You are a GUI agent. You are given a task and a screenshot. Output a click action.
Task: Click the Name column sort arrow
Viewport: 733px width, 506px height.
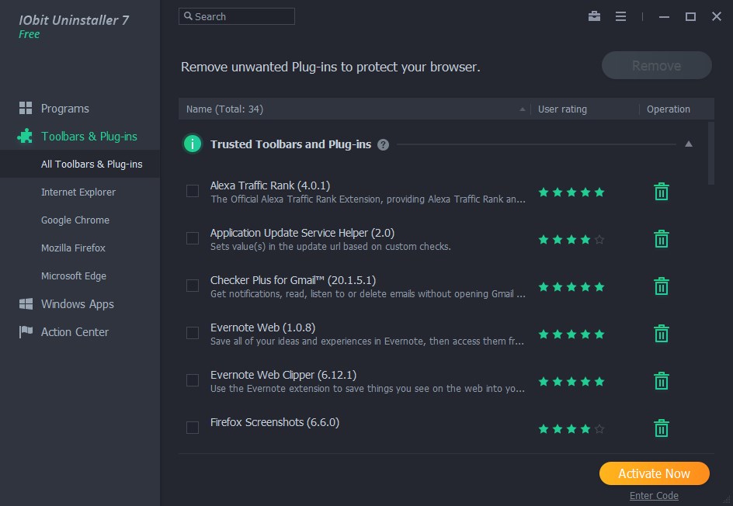click(522, 109)
